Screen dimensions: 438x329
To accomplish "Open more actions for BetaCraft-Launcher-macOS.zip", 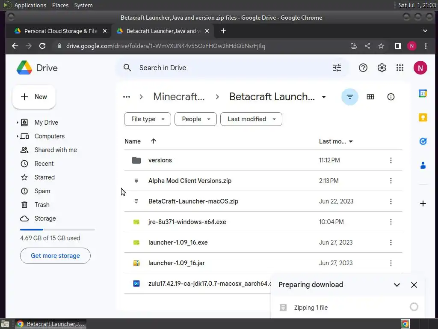I will (391, 201).
